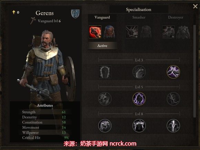Pick the leftmost Lvl 5 skill
200x150 pixels.
(105, 99)
